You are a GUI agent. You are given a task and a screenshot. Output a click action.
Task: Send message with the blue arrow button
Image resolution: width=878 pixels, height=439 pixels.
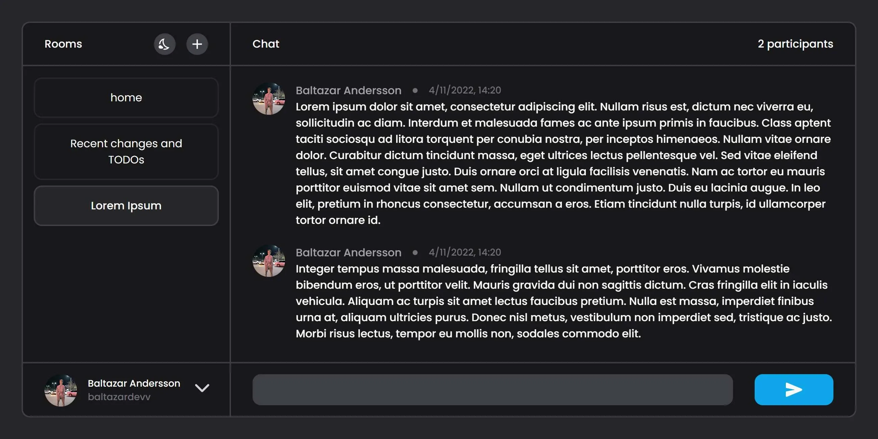(794, 390)
